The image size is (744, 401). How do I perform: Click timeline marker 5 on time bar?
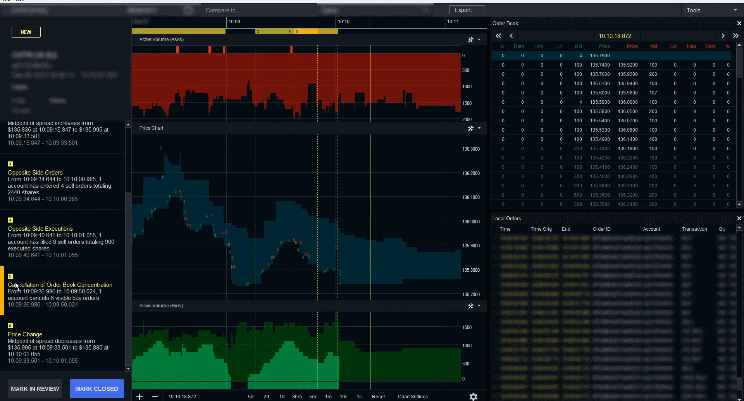tap(297, 31)
